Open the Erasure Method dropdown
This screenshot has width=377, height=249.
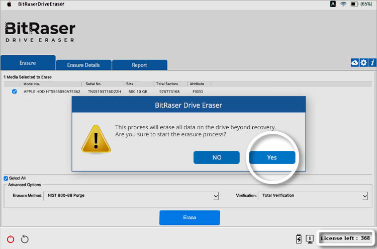[x=131, y=196]
